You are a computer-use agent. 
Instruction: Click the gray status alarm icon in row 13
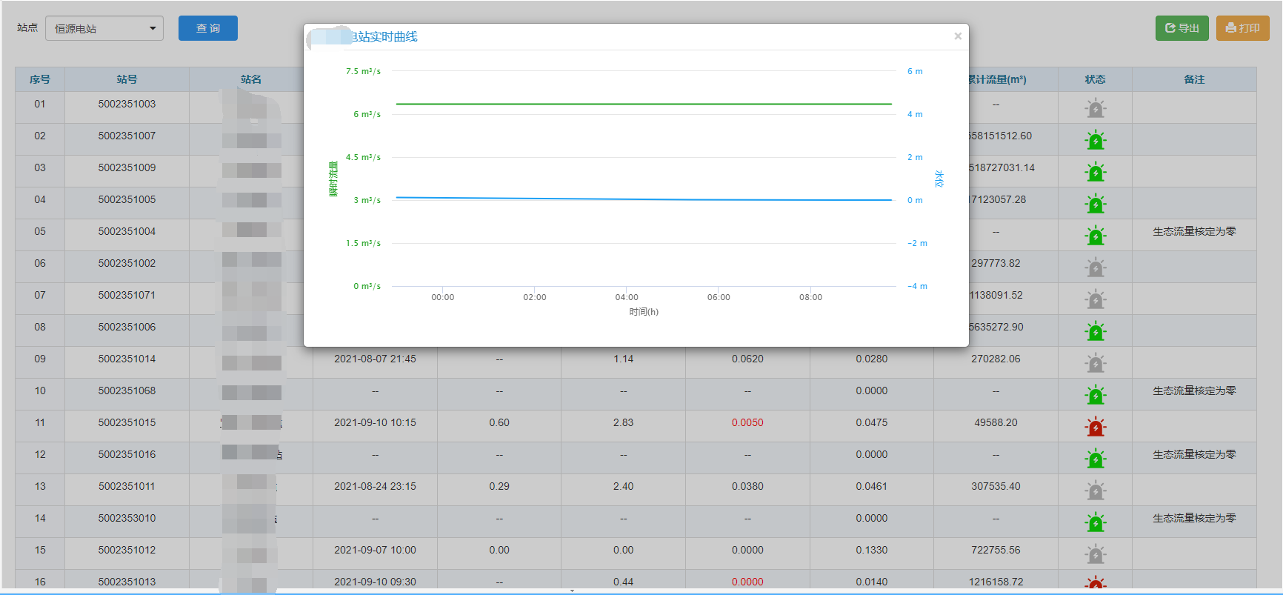[1095, 491]
